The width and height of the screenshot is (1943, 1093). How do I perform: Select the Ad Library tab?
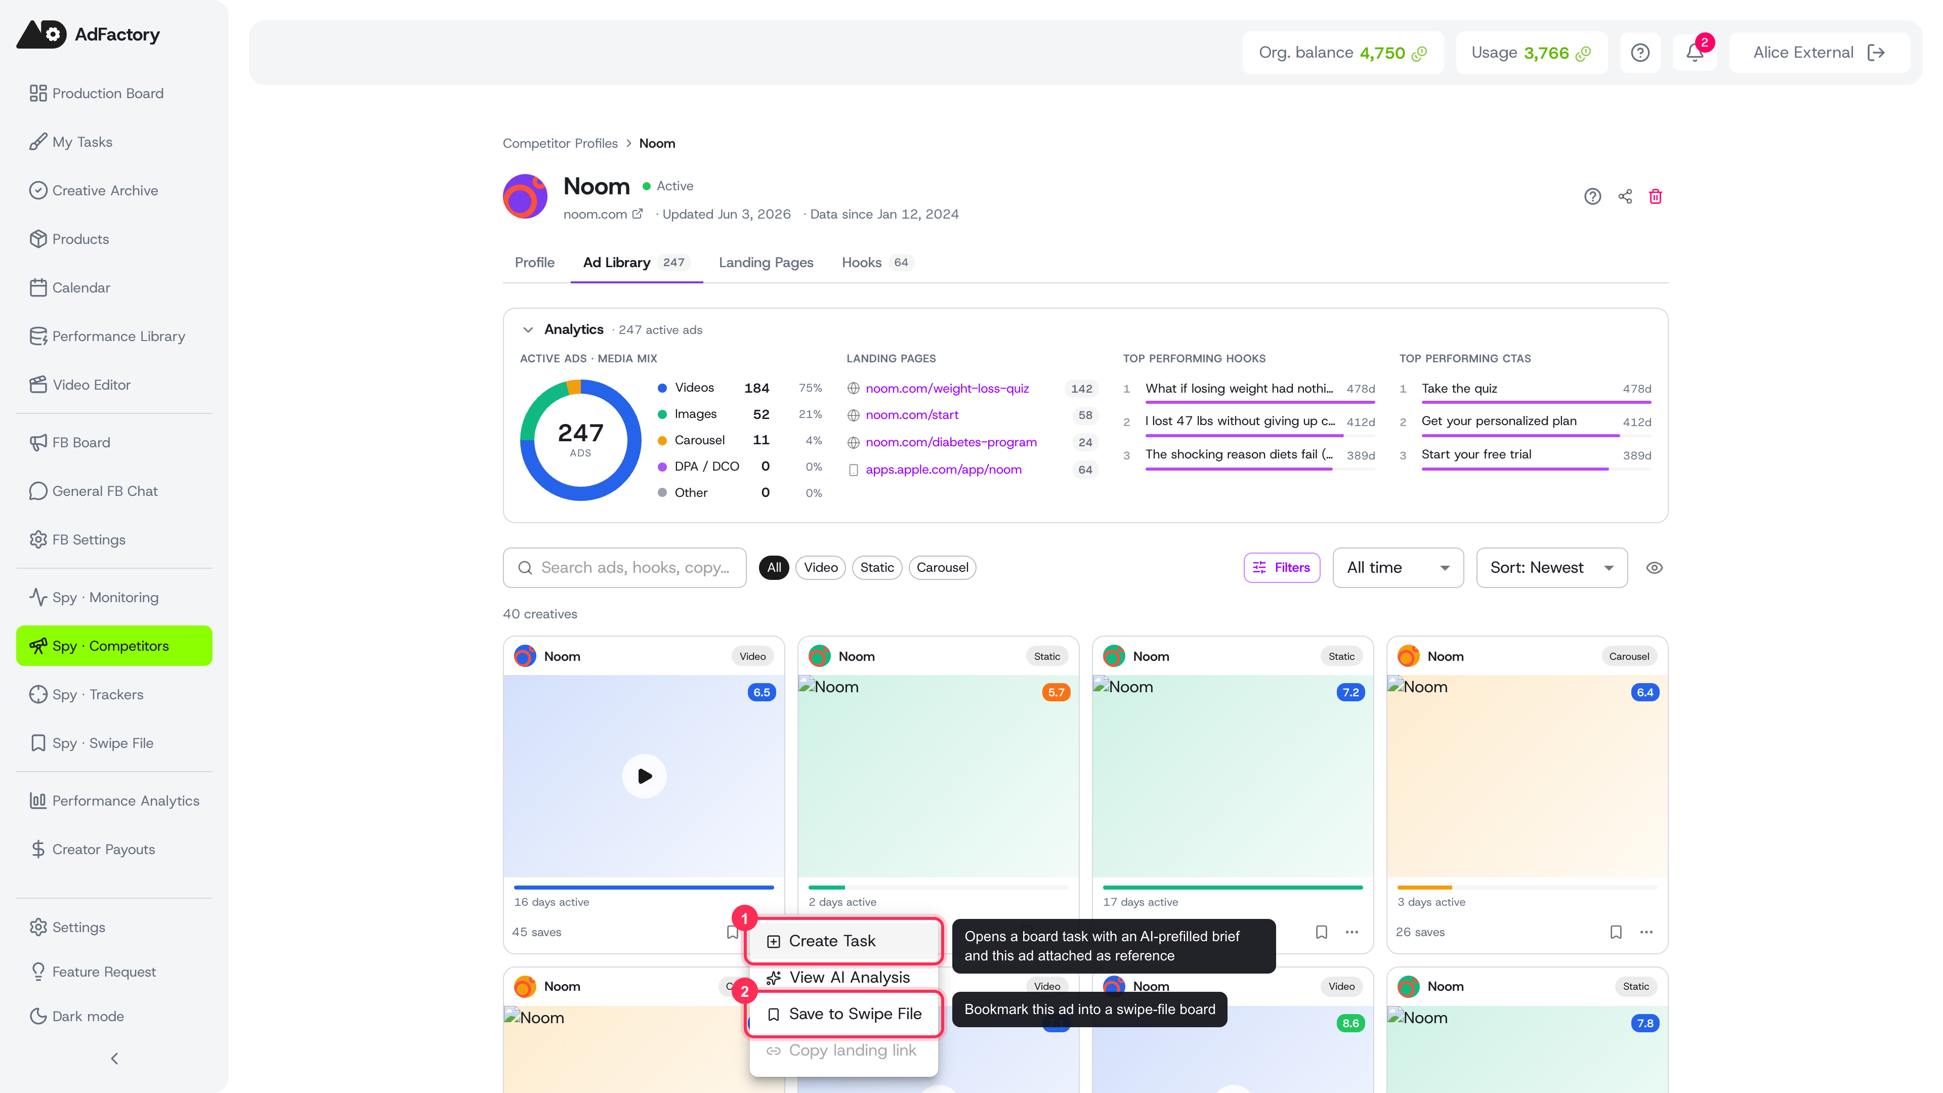pyautogui.click(x=637, y=263)
